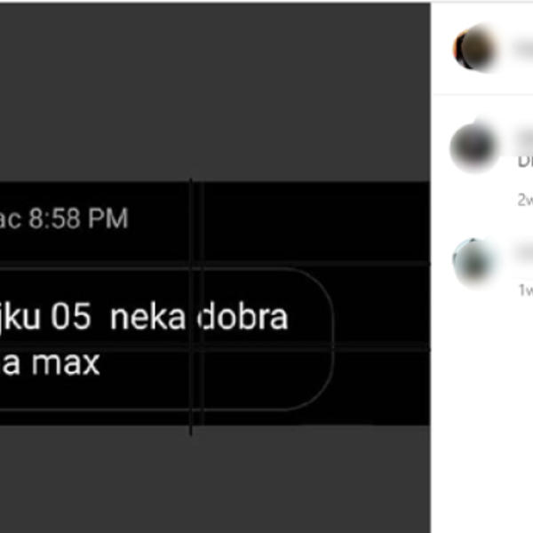The height and width of the screenshot is (533, 533).
Task: Open the blurred username beside the top avatar
Action: coord(525,49)
